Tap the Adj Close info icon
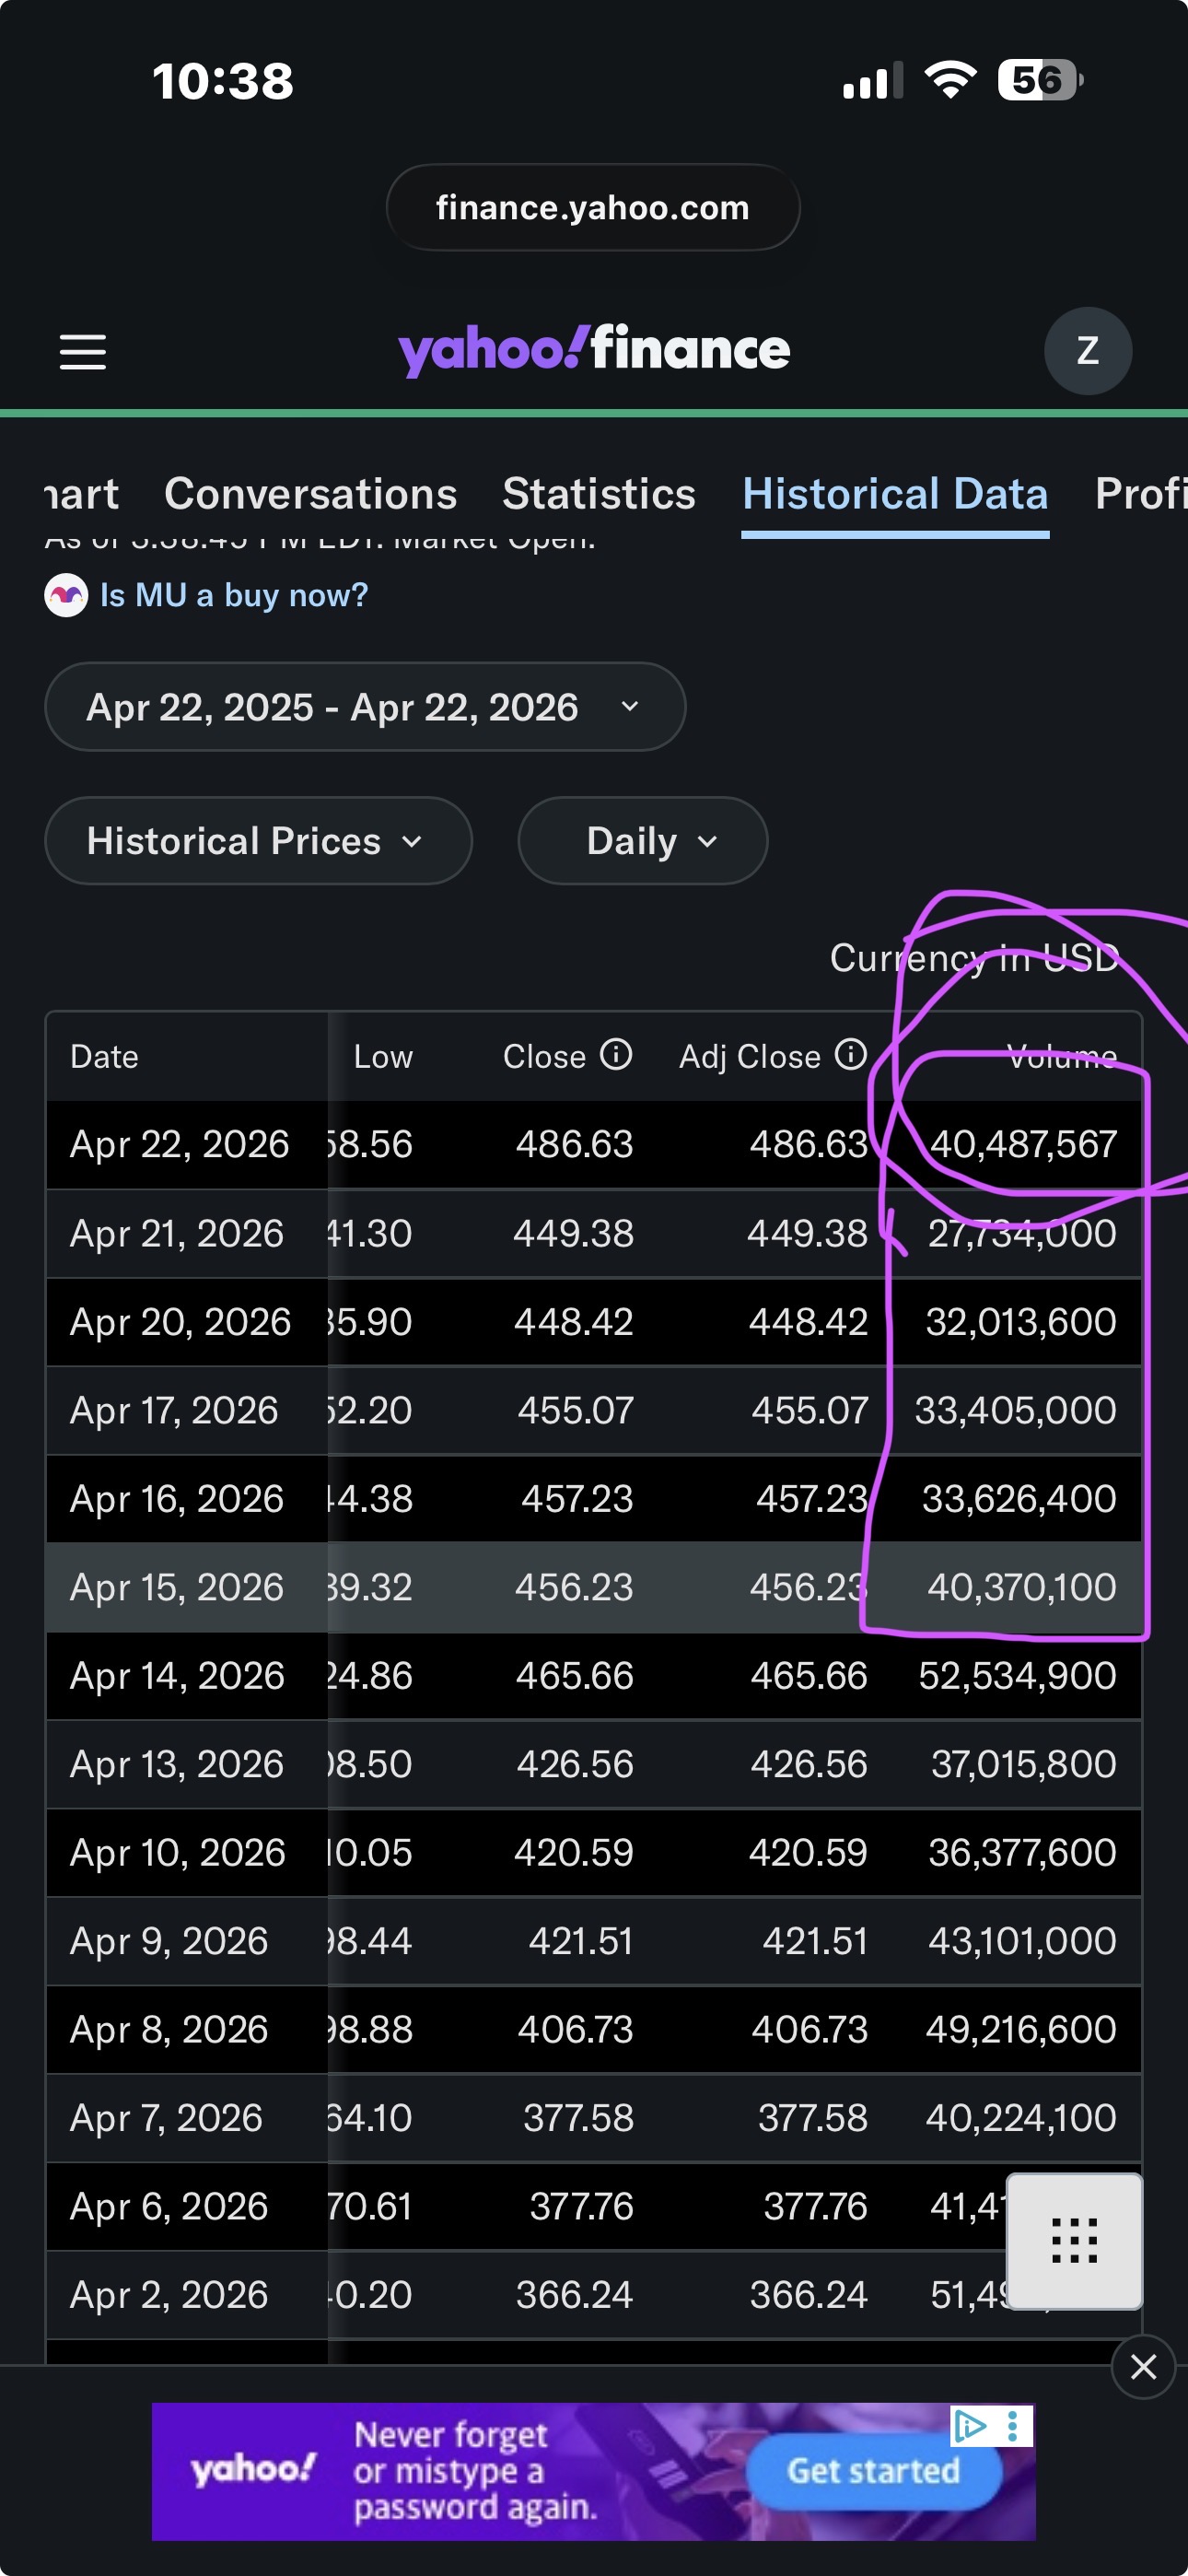The height and width of the screenshot is (2576, 1188). pyautogui.click(x=850, y=1054)
